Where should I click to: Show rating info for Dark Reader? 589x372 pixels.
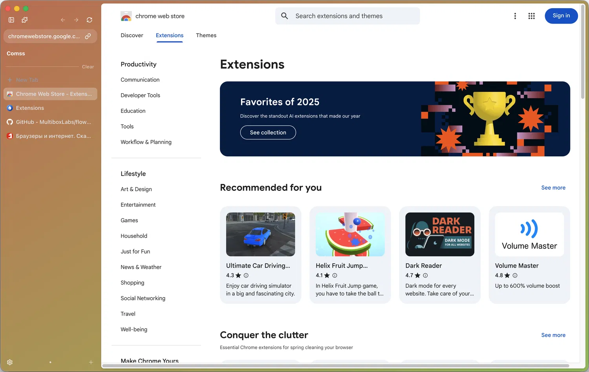pyautogui.click(x=425, y=276)
